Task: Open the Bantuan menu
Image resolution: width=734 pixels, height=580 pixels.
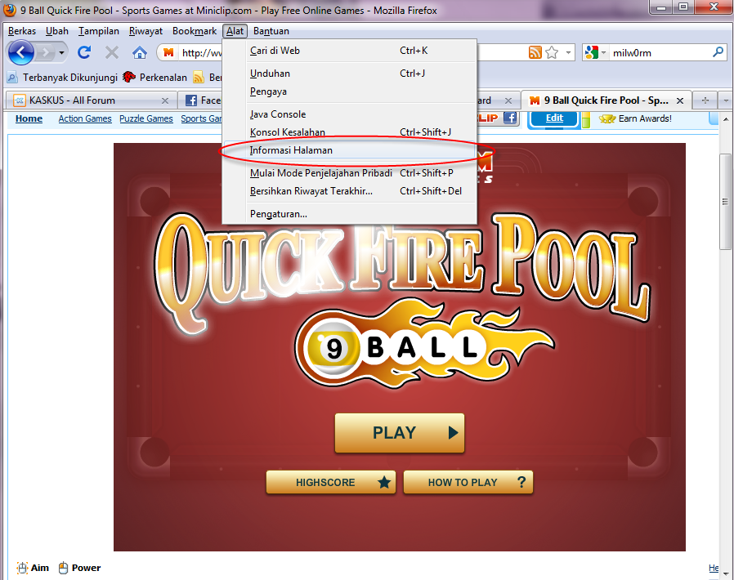Action: click(x=271, y=31)
